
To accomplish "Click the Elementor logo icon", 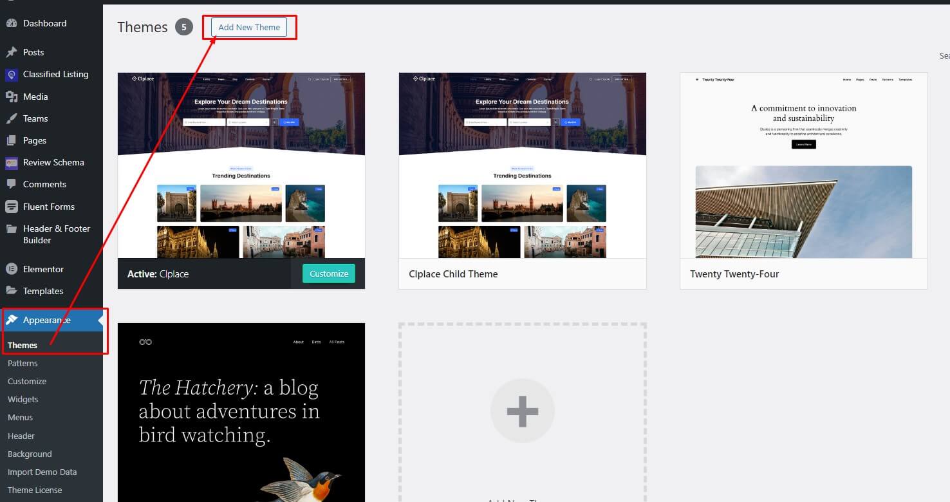I will click(x=12, y=269).
